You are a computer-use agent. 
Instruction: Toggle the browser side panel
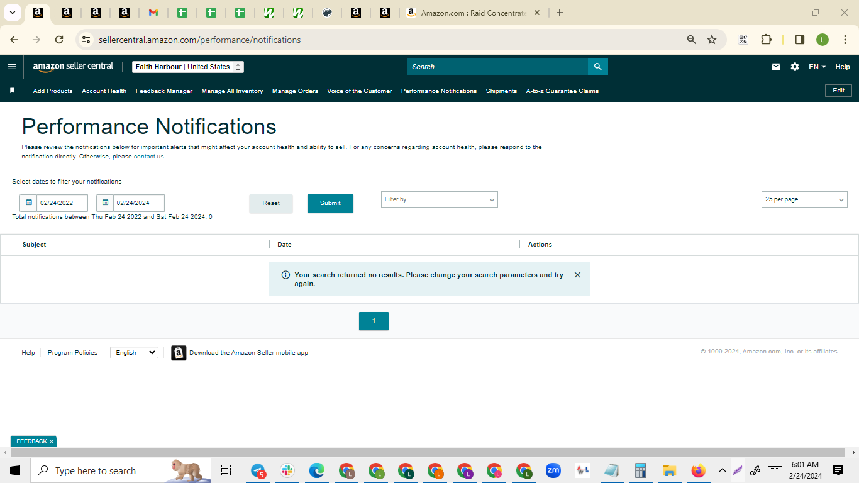click(x=800, y=40)
